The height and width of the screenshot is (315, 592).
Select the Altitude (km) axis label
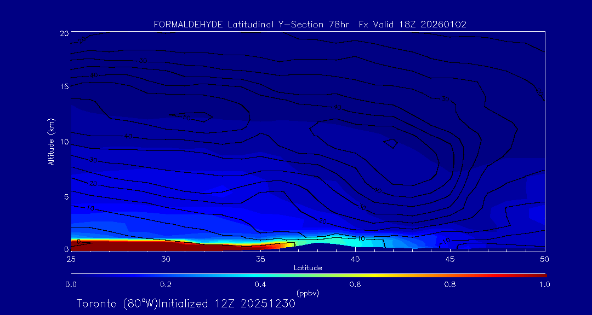tap(52, 141)
